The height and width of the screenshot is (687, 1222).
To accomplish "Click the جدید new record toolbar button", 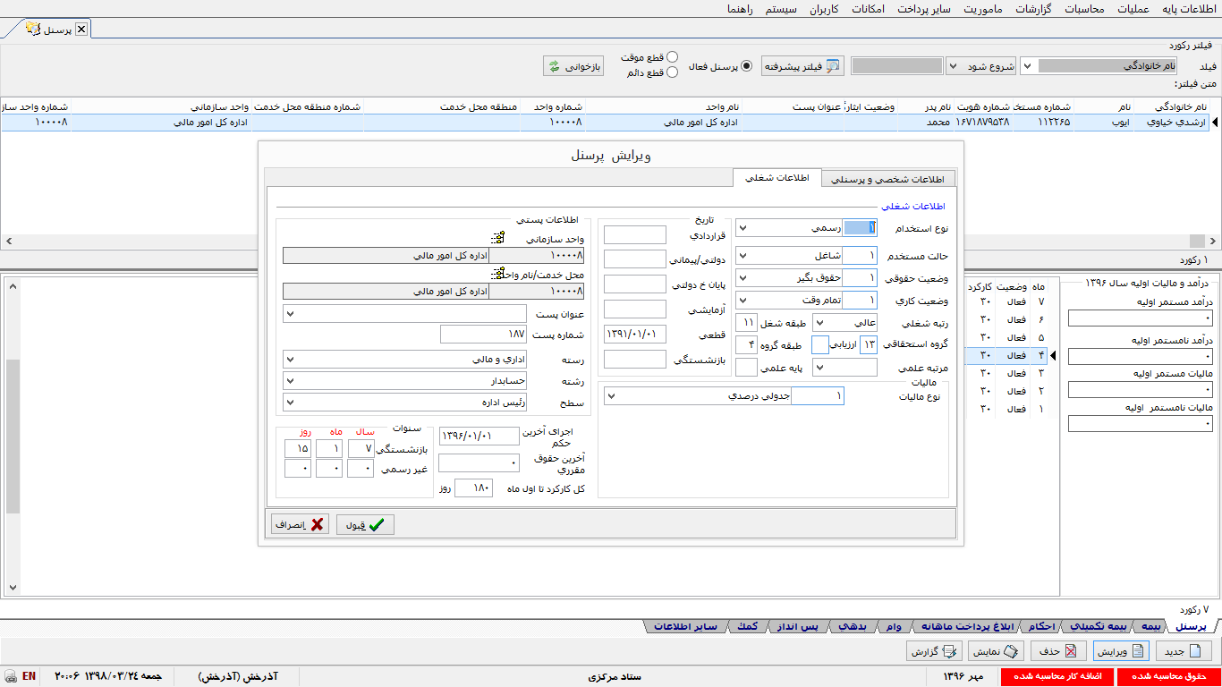I will point(1184,651).
